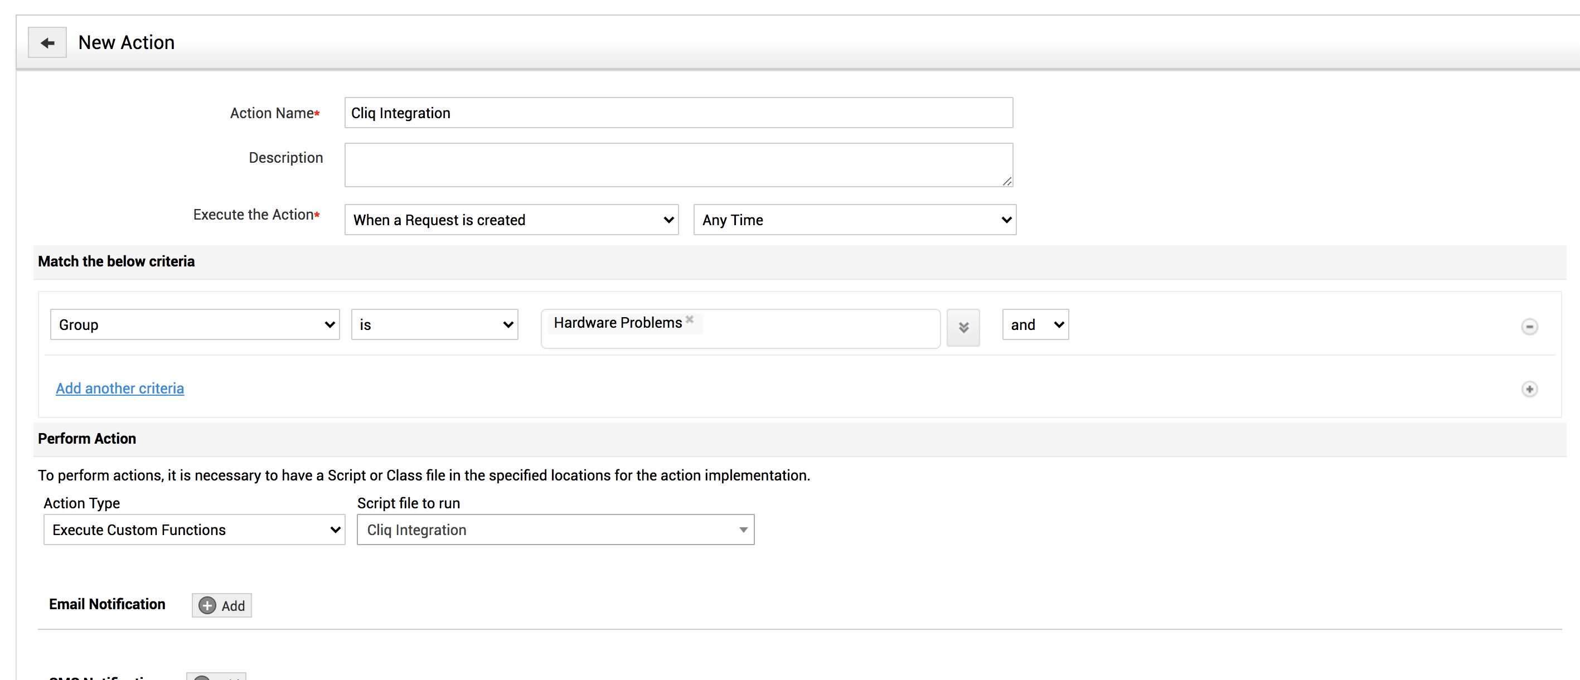Click the plus icon to add criteria row

1529,390
